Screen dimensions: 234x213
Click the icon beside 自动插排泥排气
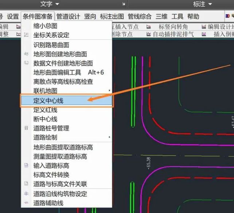click(148, 34)
